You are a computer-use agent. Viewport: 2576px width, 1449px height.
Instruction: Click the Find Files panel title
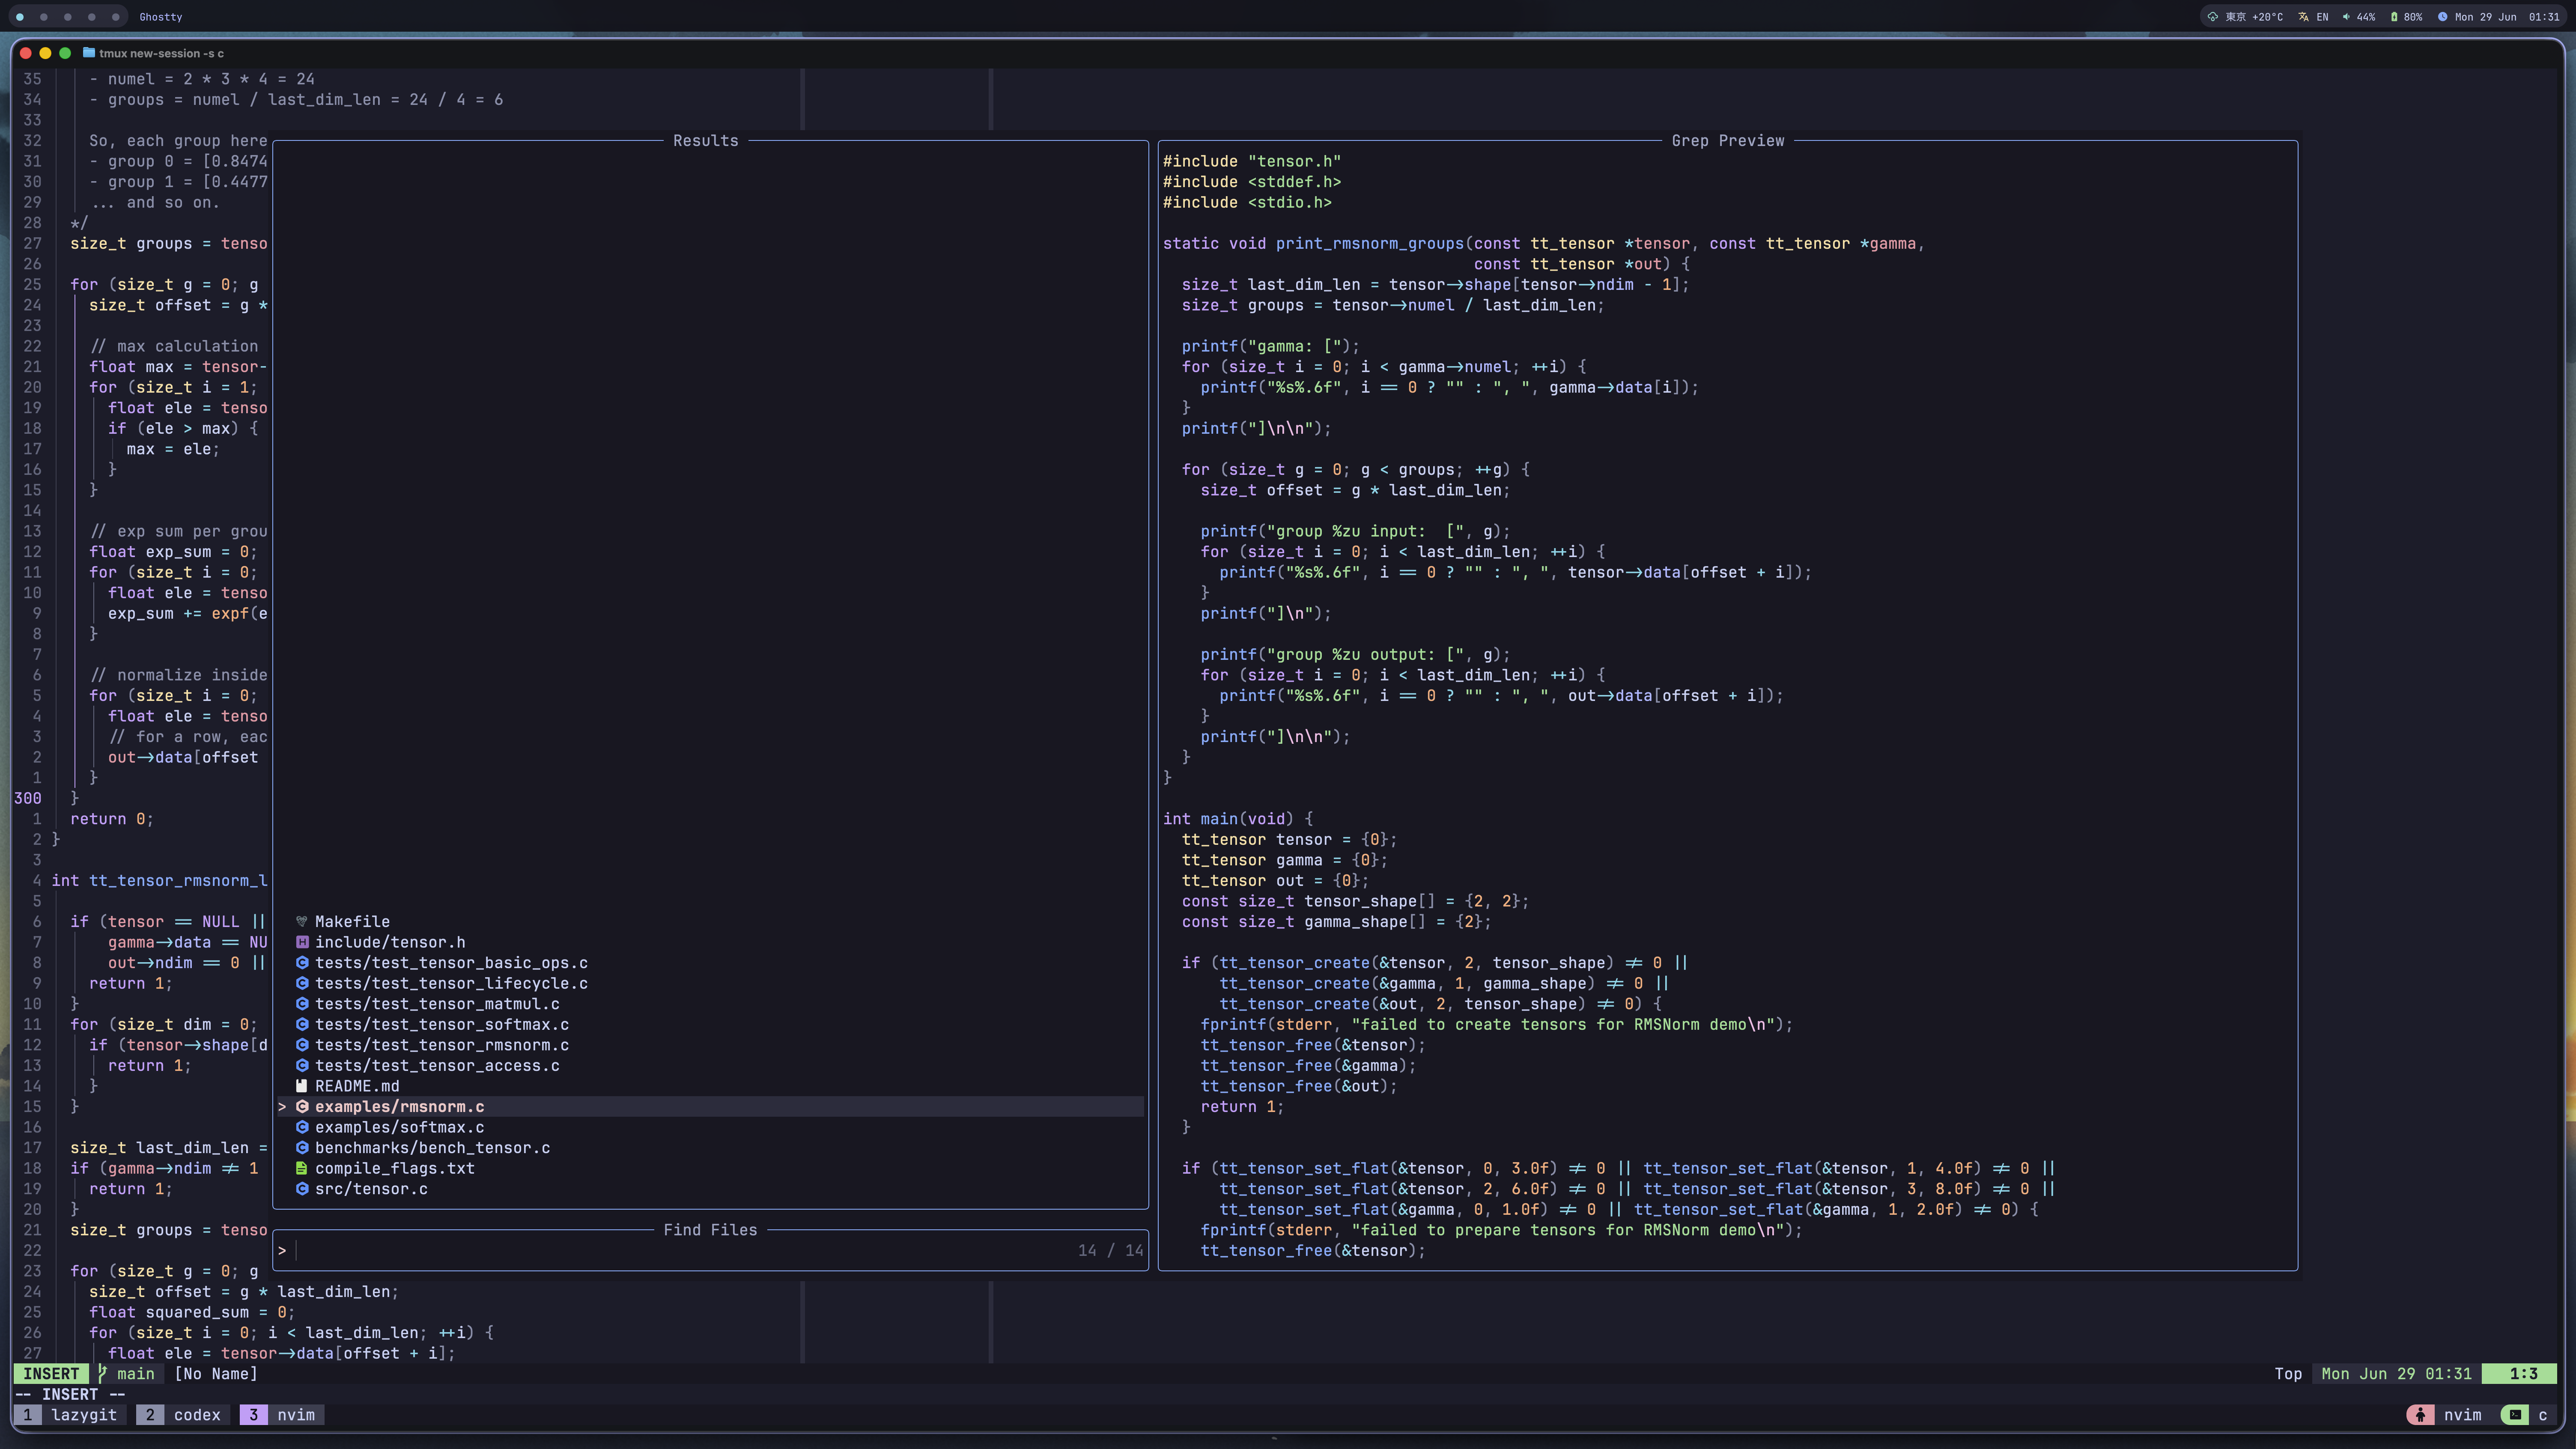[x=710, y=1230]
